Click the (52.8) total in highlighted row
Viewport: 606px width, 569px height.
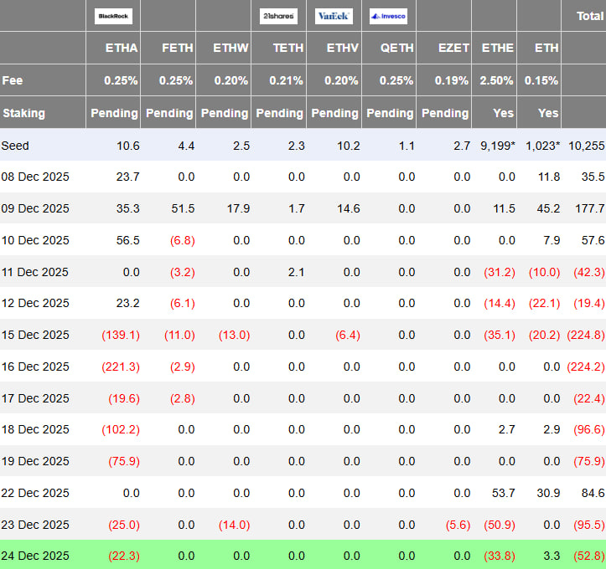coord(588,556)
